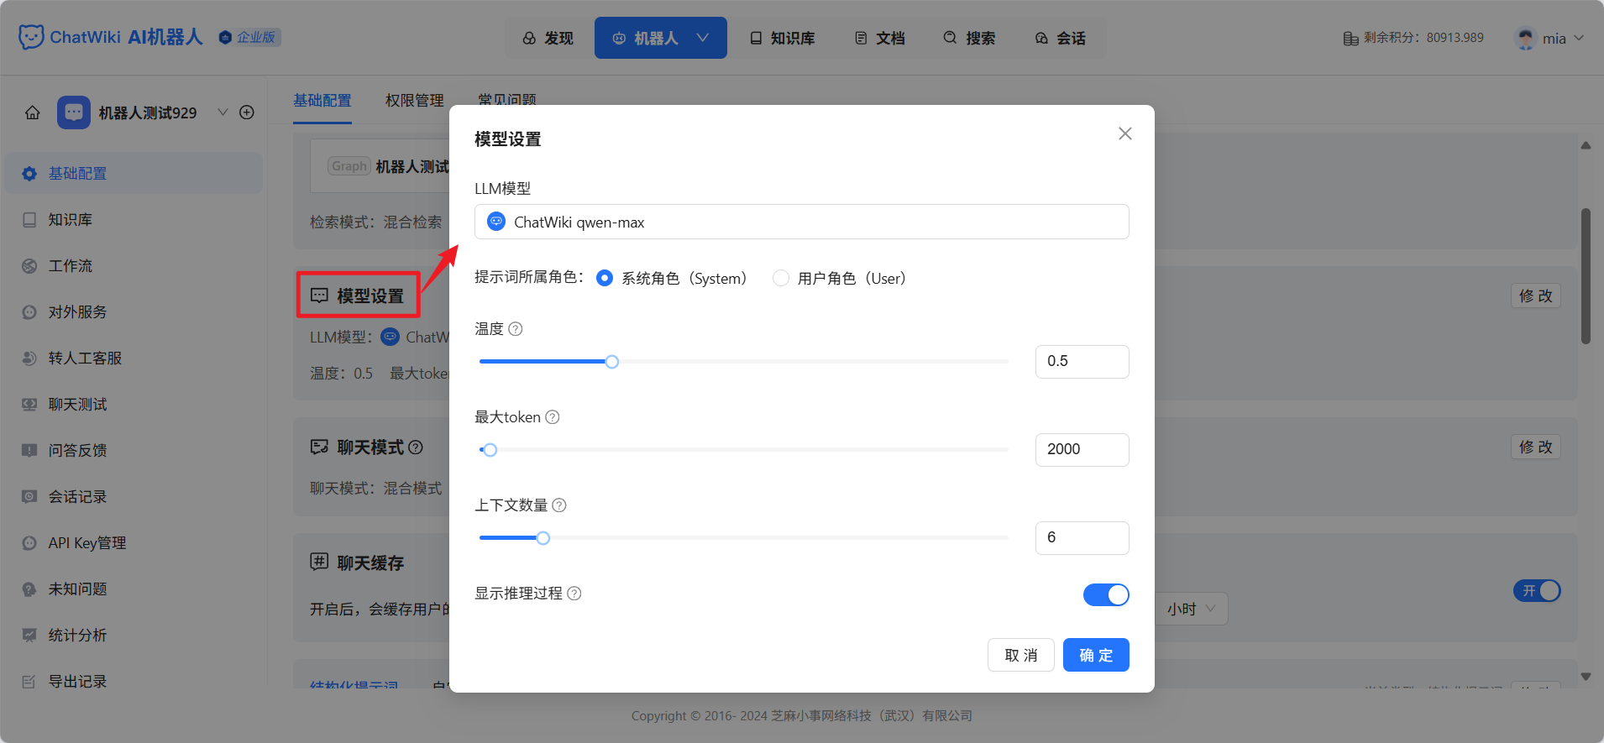Open the 搜索 nav item
This screenshot has height=743, width=1604.
[x=969, y=38]
